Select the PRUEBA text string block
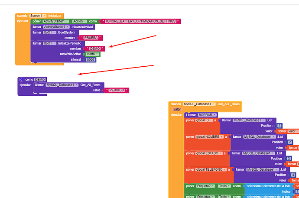The width and height of the screenshot is (299, 198). [91, 38]
